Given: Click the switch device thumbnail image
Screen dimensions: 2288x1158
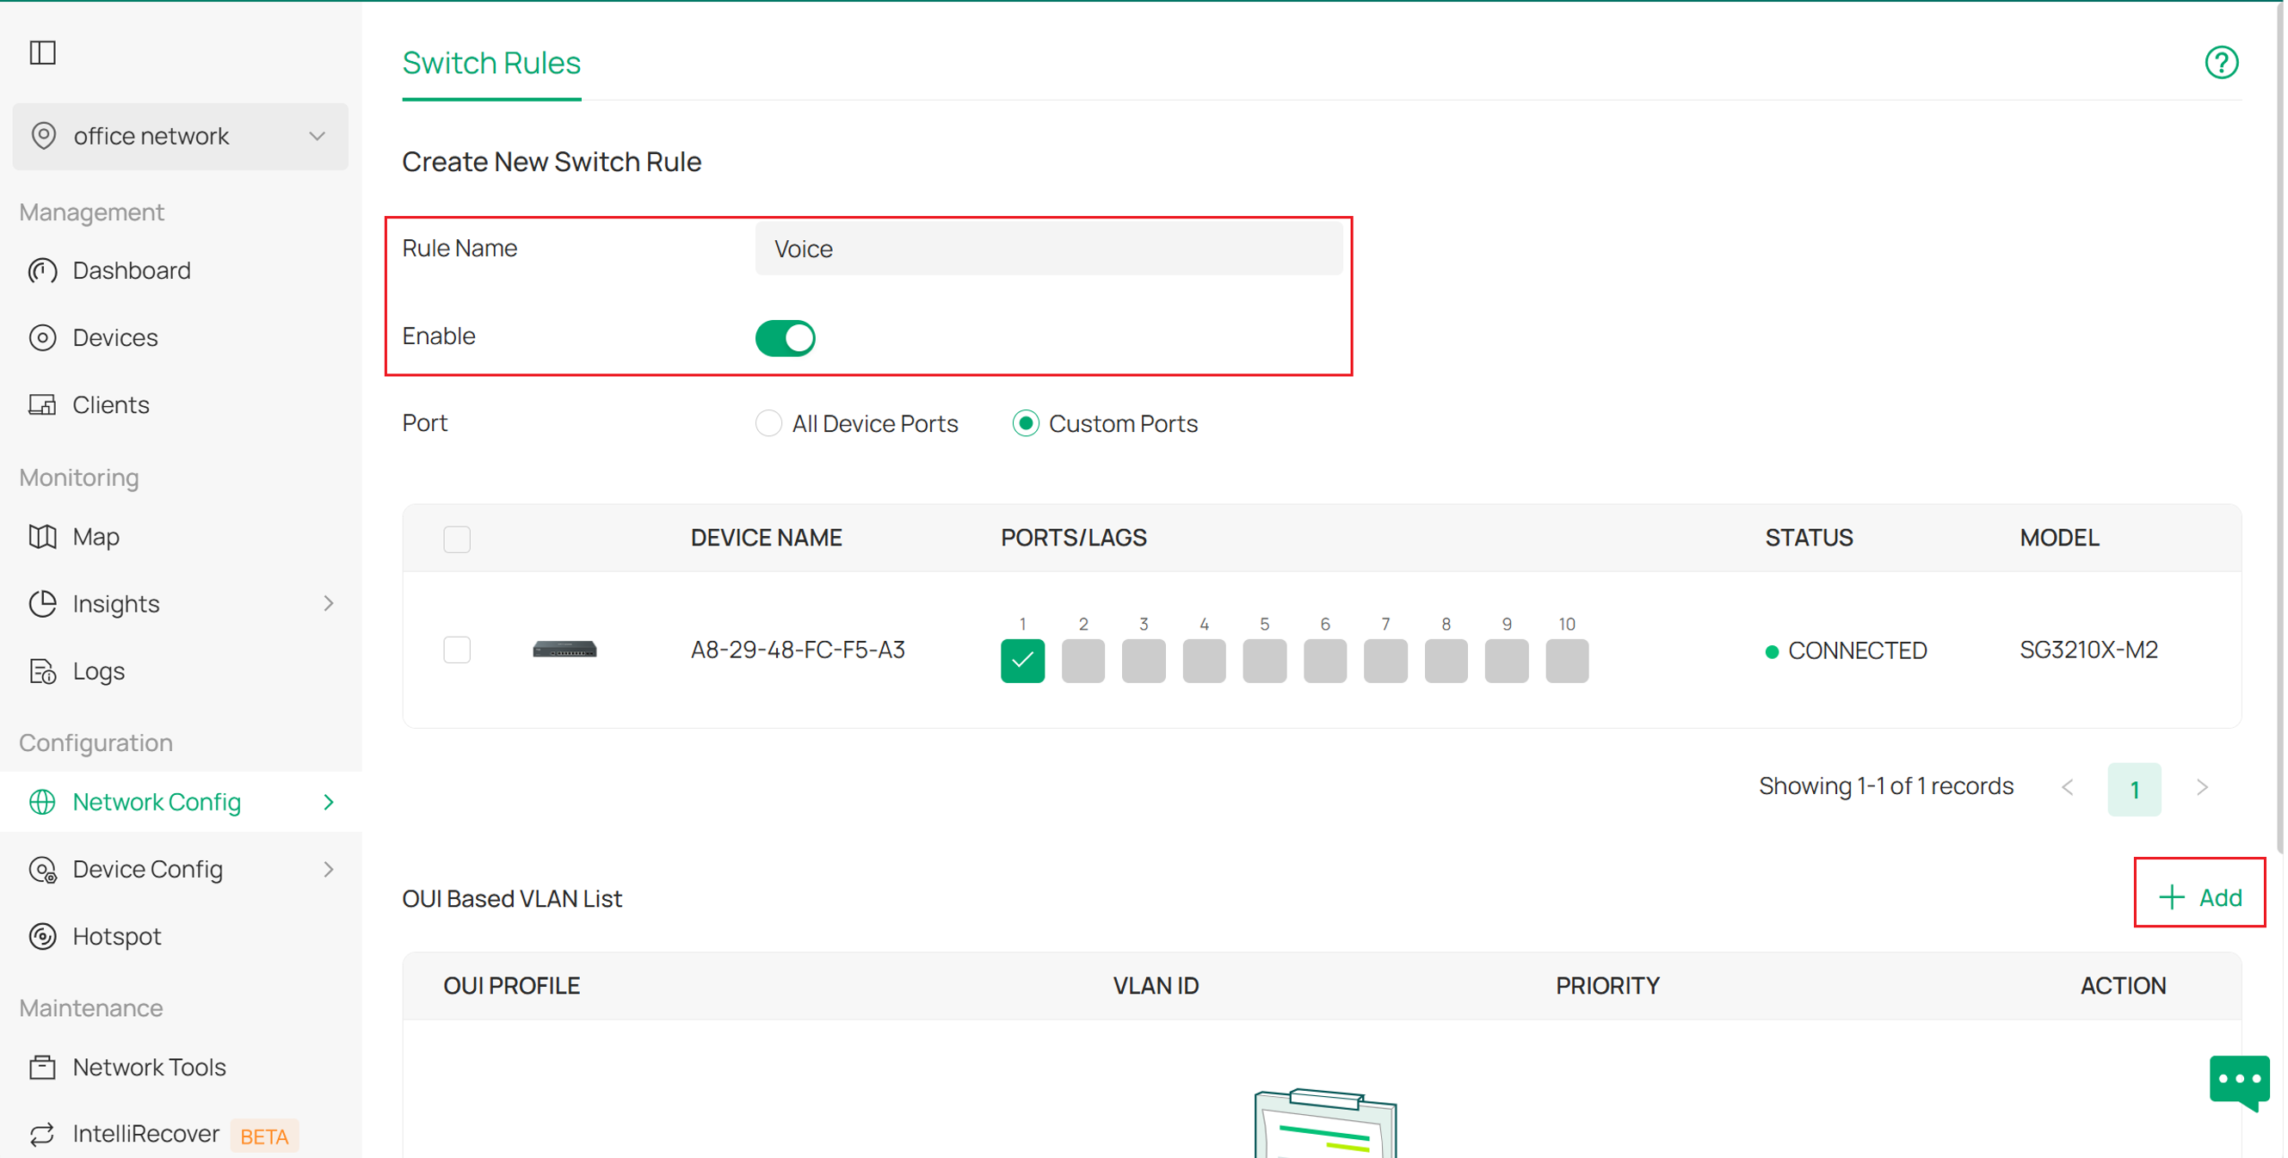Looking at the screenshot, I should coord(564,650).
